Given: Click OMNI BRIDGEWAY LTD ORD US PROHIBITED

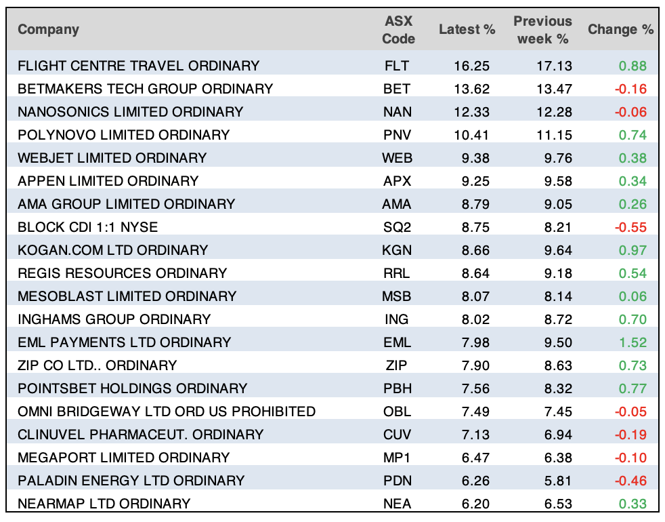Looking at the screenshot, I should (167, 411).
